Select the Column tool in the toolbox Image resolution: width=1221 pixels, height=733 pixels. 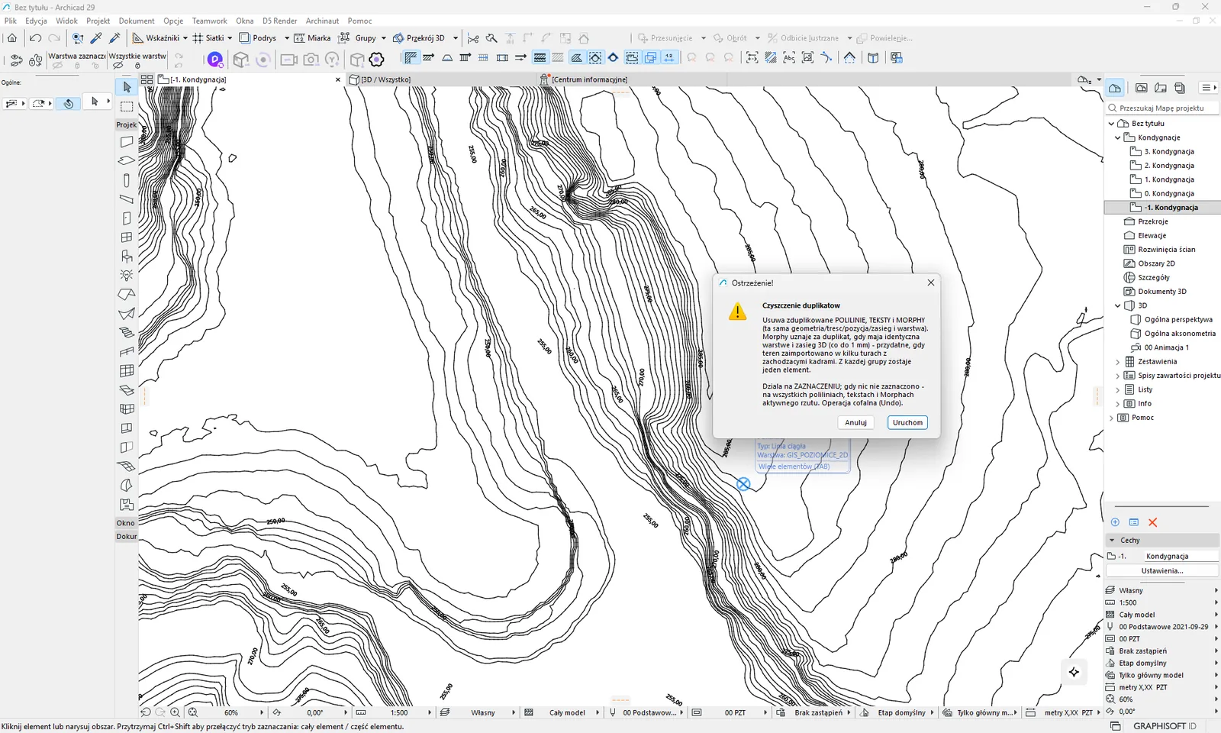point(127,180)
